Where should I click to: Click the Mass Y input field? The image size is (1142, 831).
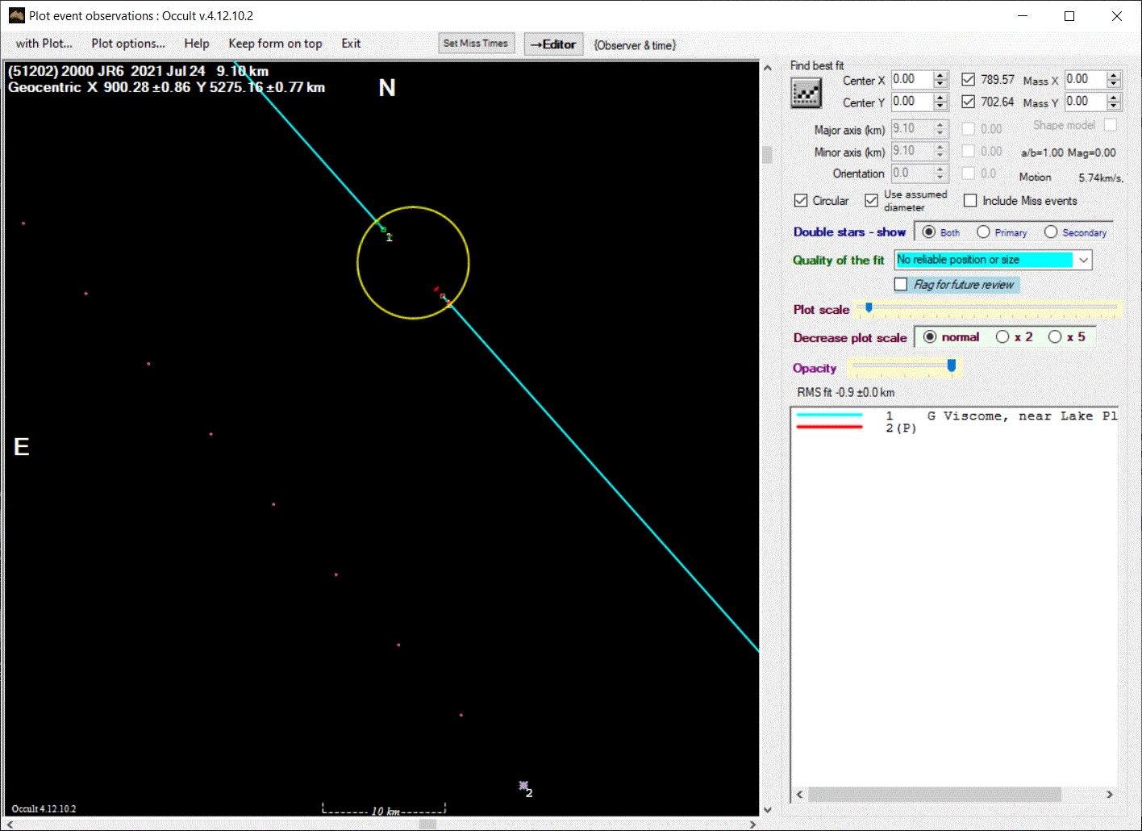pos(1085,101)
